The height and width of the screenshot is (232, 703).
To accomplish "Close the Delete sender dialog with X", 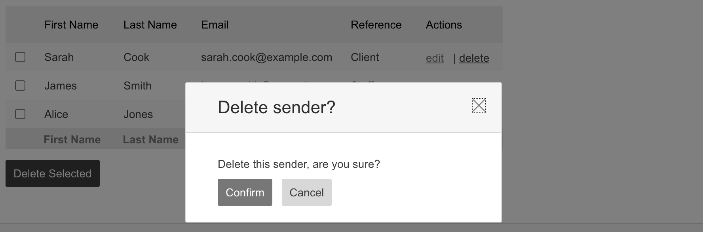I will pos(479,106).
